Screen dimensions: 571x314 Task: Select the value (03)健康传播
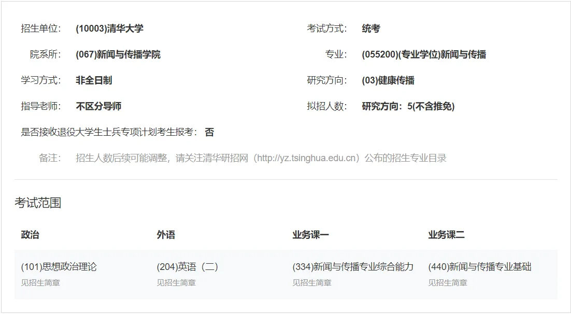pos(388,80)
